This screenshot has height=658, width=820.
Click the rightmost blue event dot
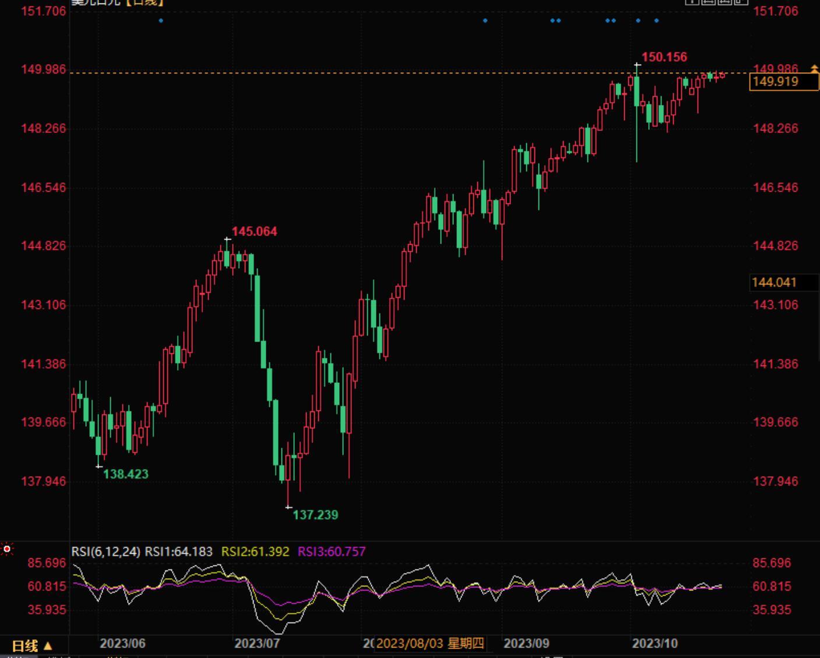[x=657, y=21]
